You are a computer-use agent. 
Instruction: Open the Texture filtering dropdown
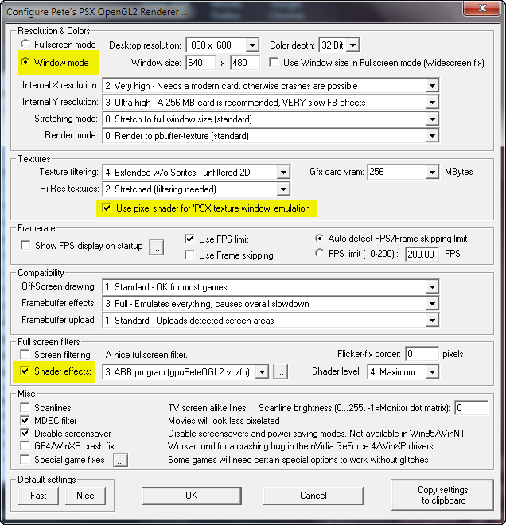(x=197, y=173)
